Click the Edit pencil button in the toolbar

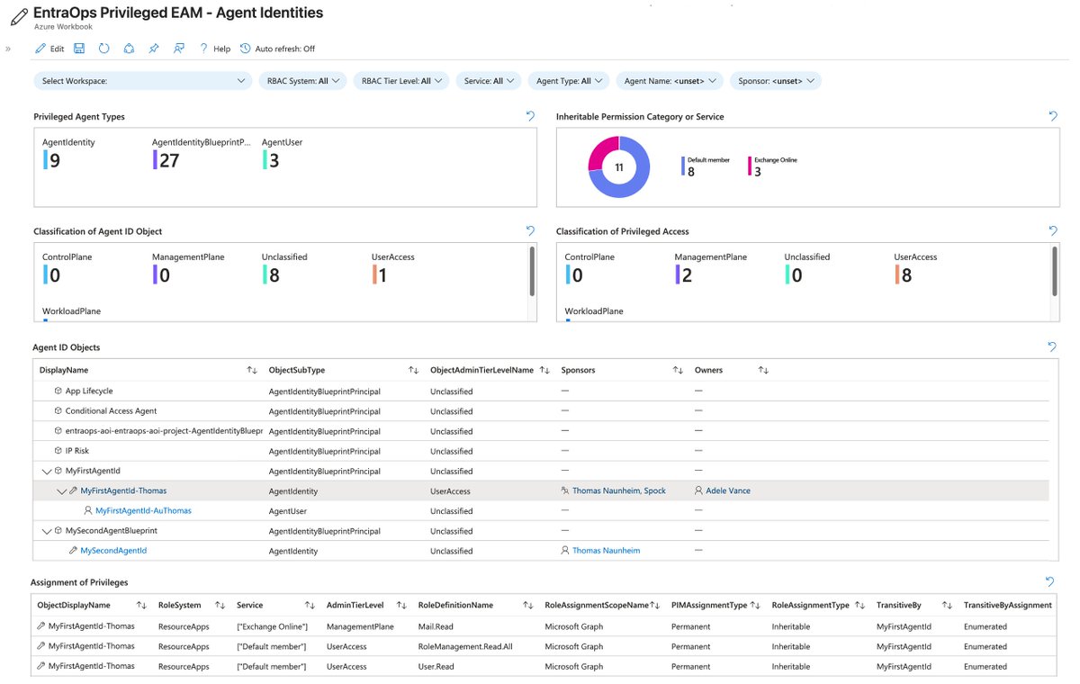[49, 49]
